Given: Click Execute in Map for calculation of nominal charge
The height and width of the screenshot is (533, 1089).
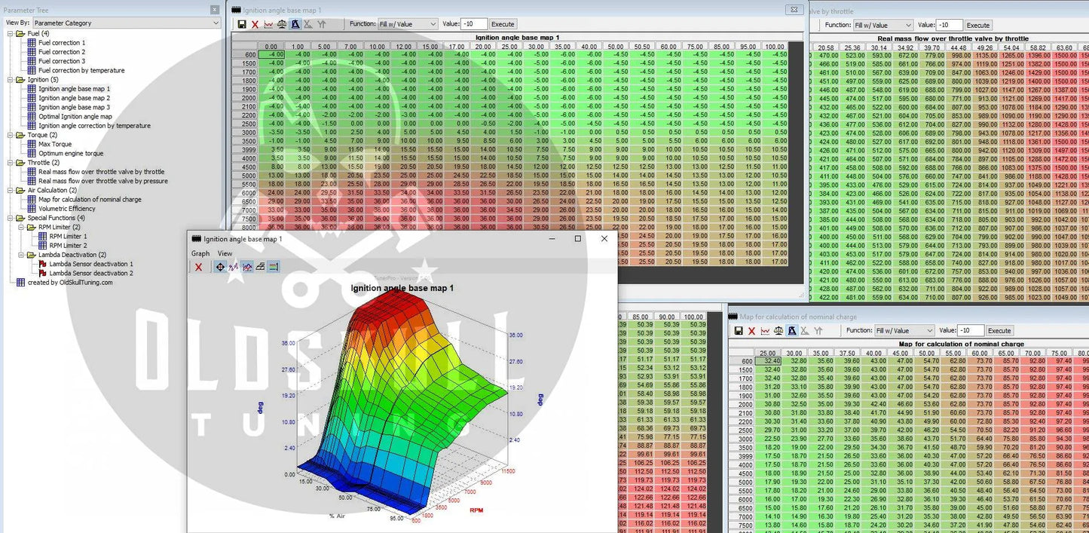Looking at the screenshot, I should pos(999,331).
